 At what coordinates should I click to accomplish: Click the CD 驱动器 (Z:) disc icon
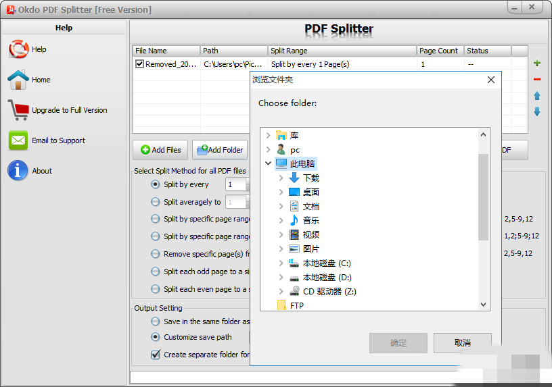[x=294, y=291]
